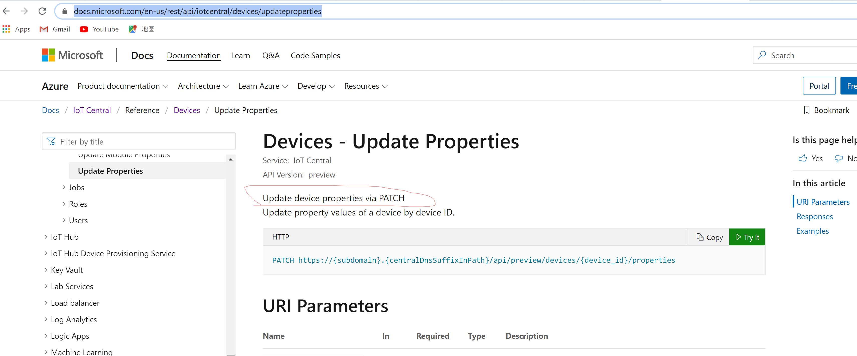Open the Azure Portal button

click(x=819, y=86)
